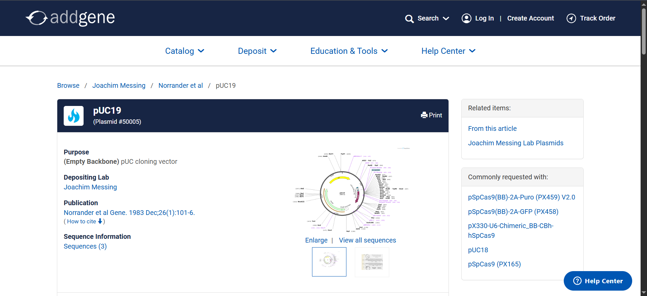This screenshot has width=647, height=296.
Task: Open pSpCas9(BB)-2A-GFP (PX458) link
Action: pos(513,212)
